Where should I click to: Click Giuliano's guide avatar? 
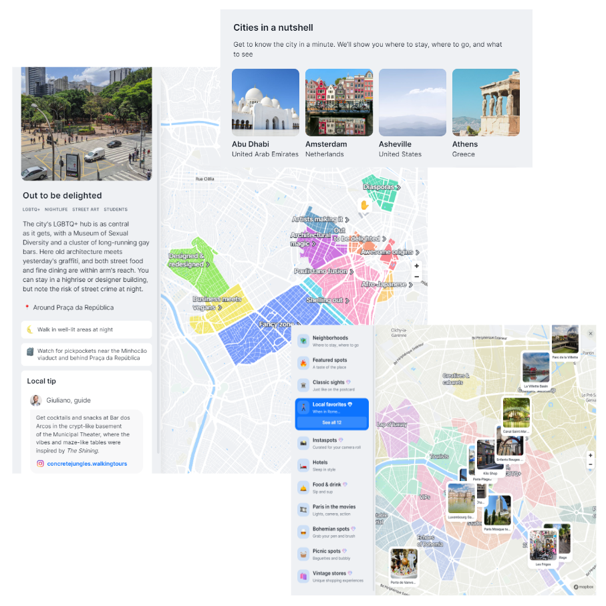(x=35, y=400)
